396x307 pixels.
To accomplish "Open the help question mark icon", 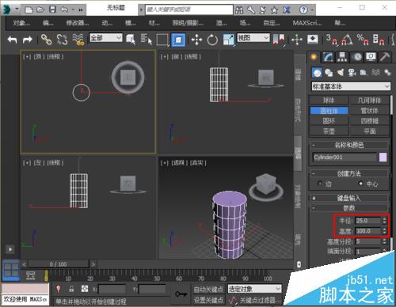I will [303, 10].
